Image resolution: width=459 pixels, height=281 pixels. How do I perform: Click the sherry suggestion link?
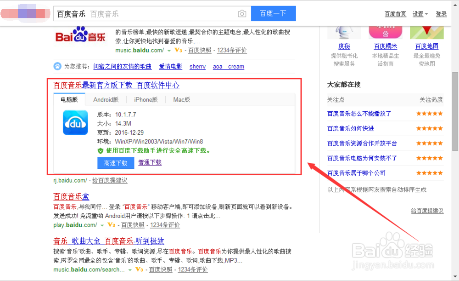pyautogui.click(x=197, y=67)
